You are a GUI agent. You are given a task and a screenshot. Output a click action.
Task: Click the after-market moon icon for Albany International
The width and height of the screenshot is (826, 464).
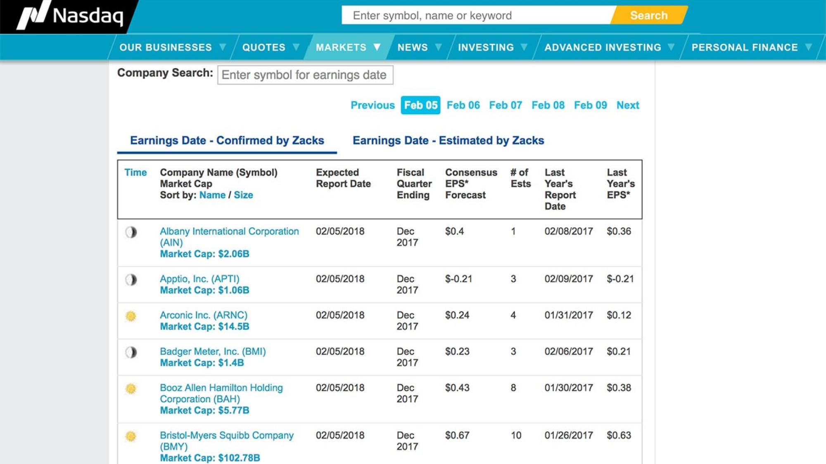131,232
